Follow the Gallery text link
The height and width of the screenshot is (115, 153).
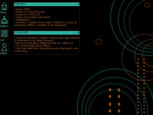pos(4,26)
